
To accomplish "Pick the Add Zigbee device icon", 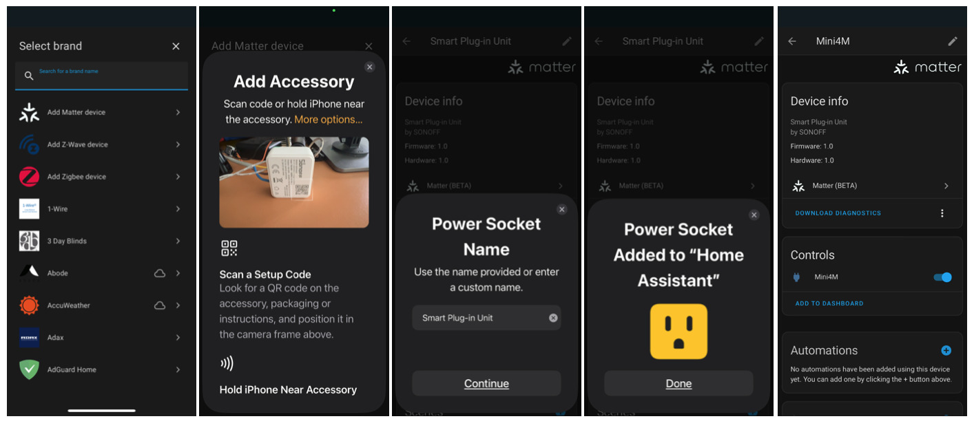I will click(29, 177).
